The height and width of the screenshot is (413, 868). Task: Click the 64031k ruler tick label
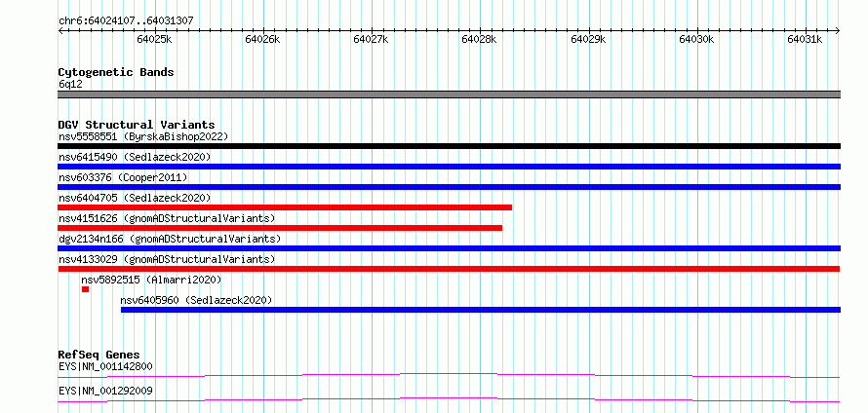[805, 39]
